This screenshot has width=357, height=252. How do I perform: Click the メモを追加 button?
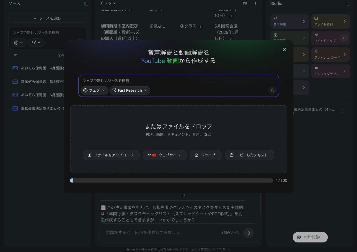[x=310, y=237]
